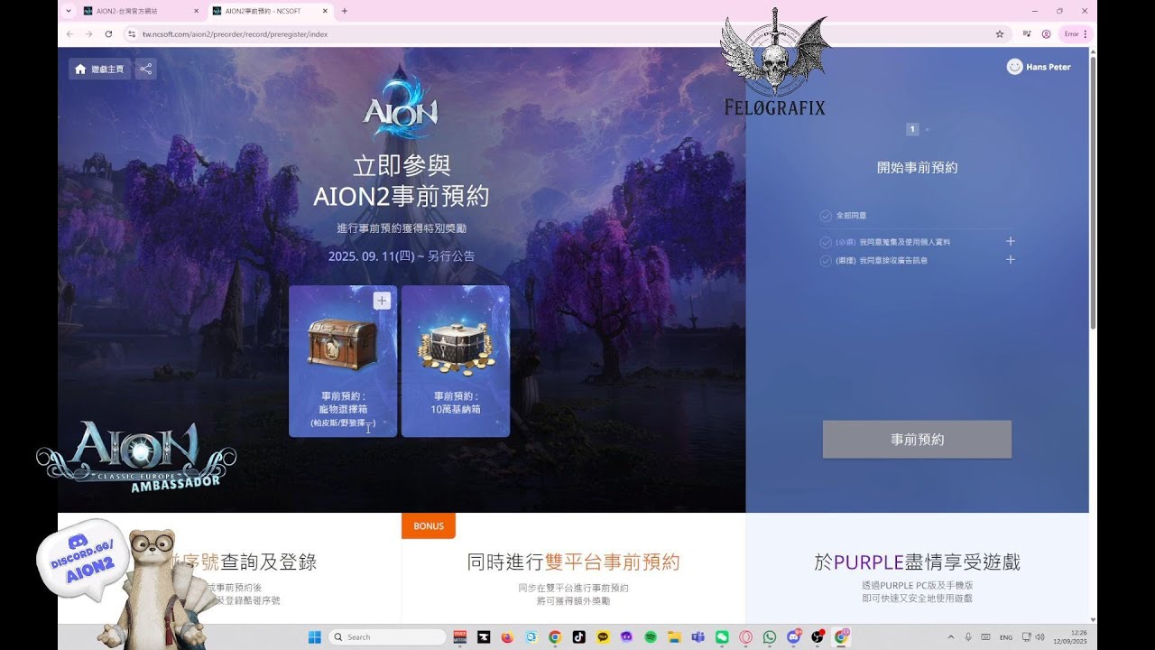Image resolution: width=1155 pixels, height=650 pixels.
Task: Open the Chrome profile avatar icon
Action: 1046,34
